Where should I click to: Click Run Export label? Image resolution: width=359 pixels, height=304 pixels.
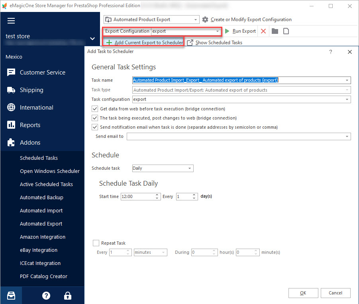tap(244, 31)
